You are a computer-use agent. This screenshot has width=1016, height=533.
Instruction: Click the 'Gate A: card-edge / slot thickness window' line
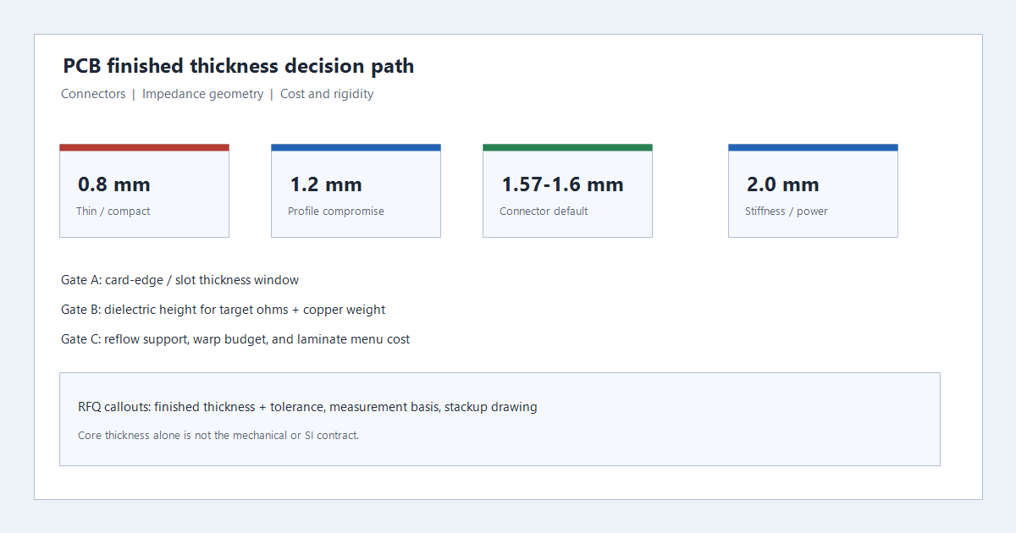179,280
